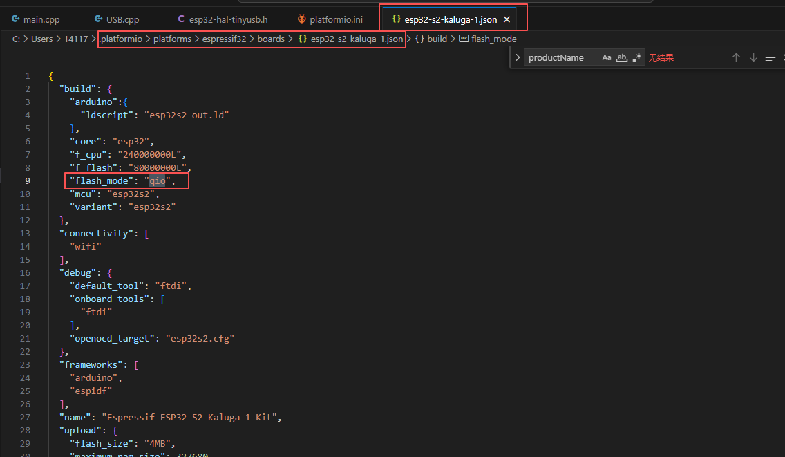Click the "mcu" key on line 10
Viewport: 785px width, 457px height.
(83, 194)
